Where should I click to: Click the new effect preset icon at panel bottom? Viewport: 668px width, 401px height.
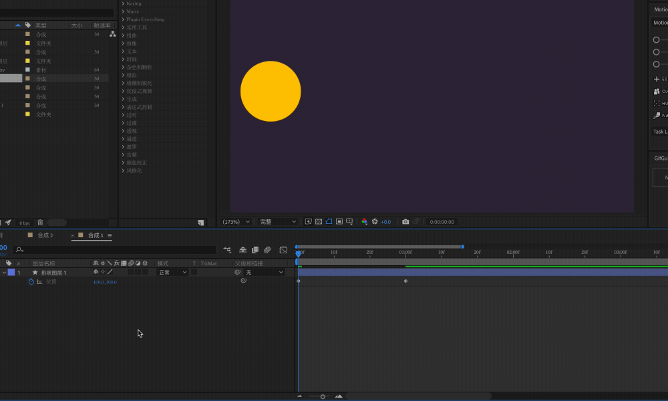[x=200, y=223]
